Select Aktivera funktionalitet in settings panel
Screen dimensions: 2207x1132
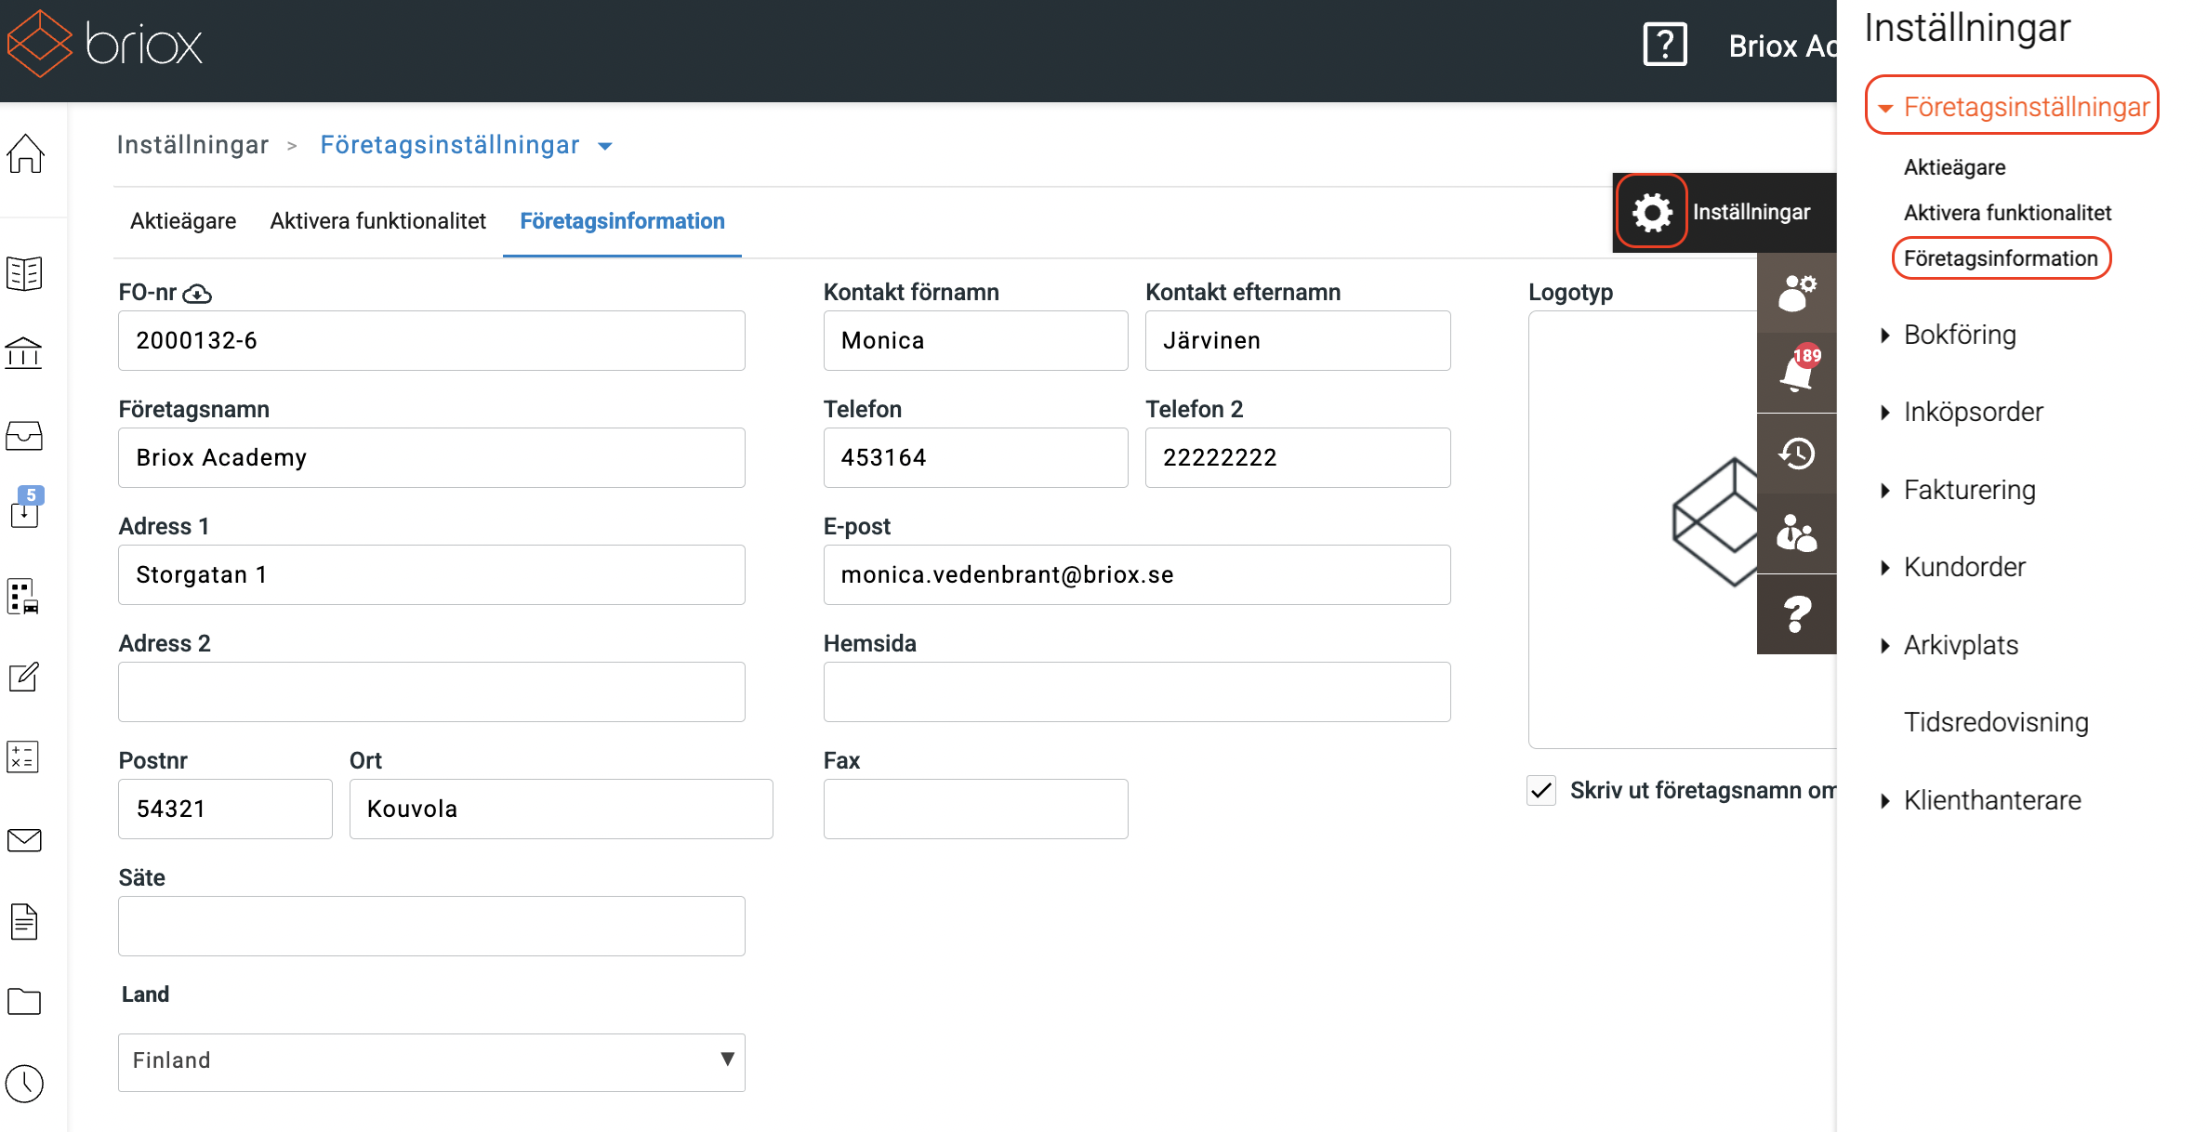coord(2007,213)
